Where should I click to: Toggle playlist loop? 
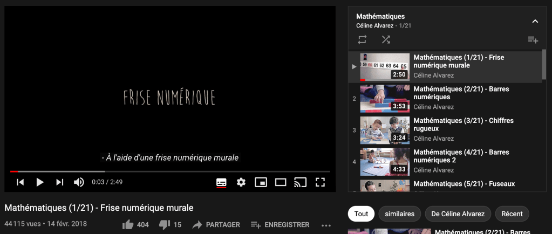(362, 39)
